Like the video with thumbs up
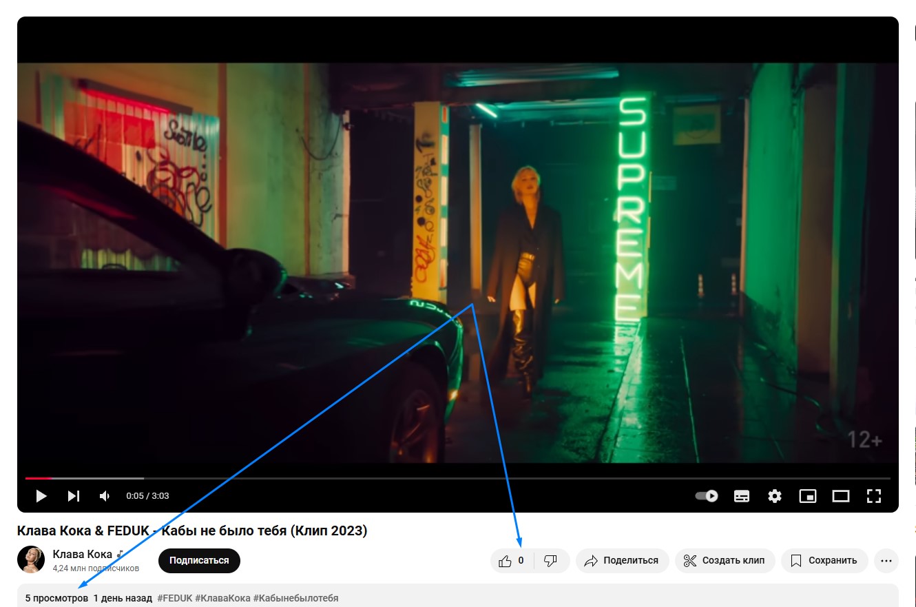The height and width of the screenshot is (607, 916). pyautogui.click(x=512, y=561)
